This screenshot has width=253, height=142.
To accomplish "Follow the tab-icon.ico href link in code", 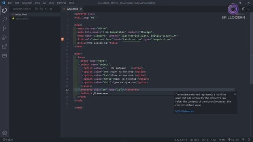I will point(132,39).
